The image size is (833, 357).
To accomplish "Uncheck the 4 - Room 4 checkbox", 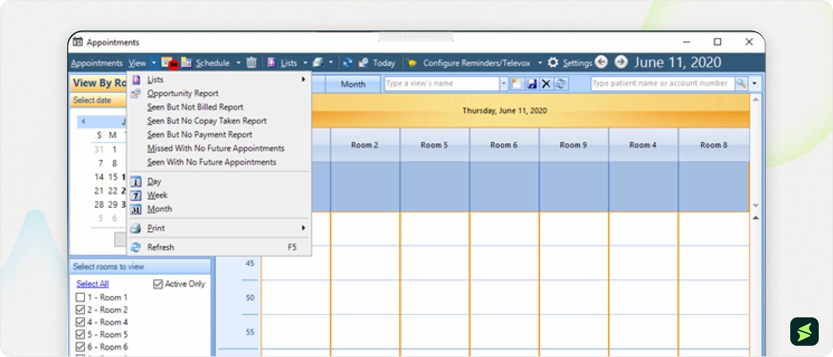I will 80,322.
